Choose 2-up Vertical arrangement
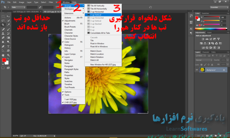Image resolution: width=230 pixels, height=138 pixels. click(103, 15)
